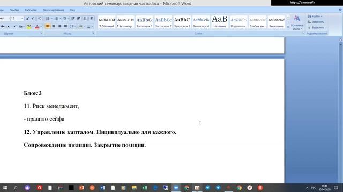Open PowerPoint from the taskbar
343x192 pixels.
click(81, 188)
